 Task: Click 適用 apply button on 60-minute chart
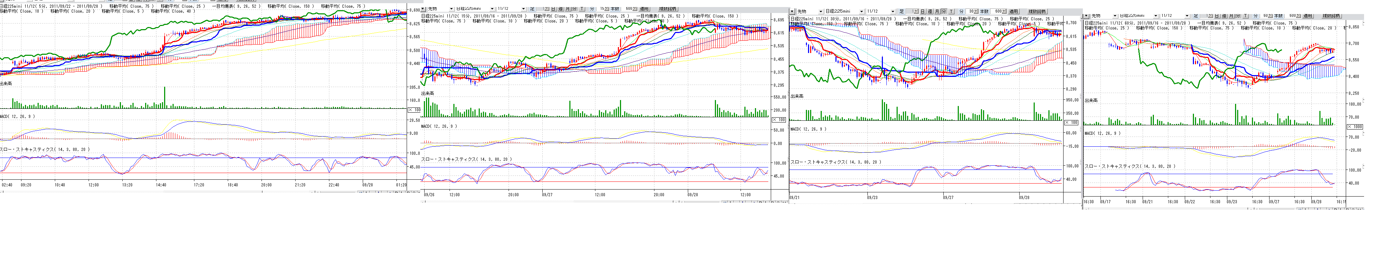click(x=1308, y=16)
